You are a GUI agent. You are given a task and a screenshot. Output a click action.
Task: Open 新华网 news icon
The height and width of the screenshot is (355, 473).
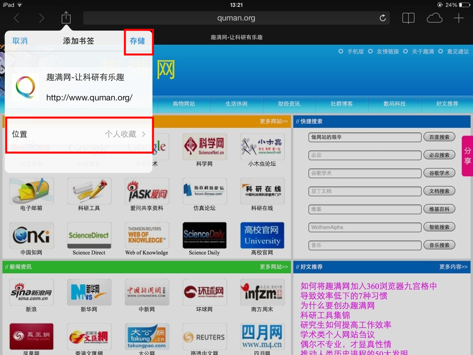pos(89,292)
